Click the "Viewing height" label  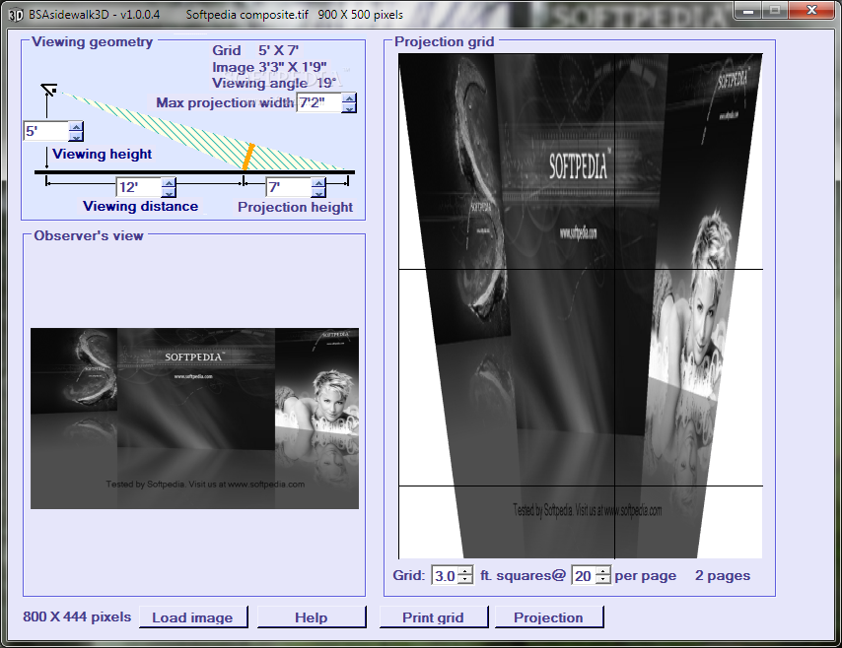click(102, 154)
